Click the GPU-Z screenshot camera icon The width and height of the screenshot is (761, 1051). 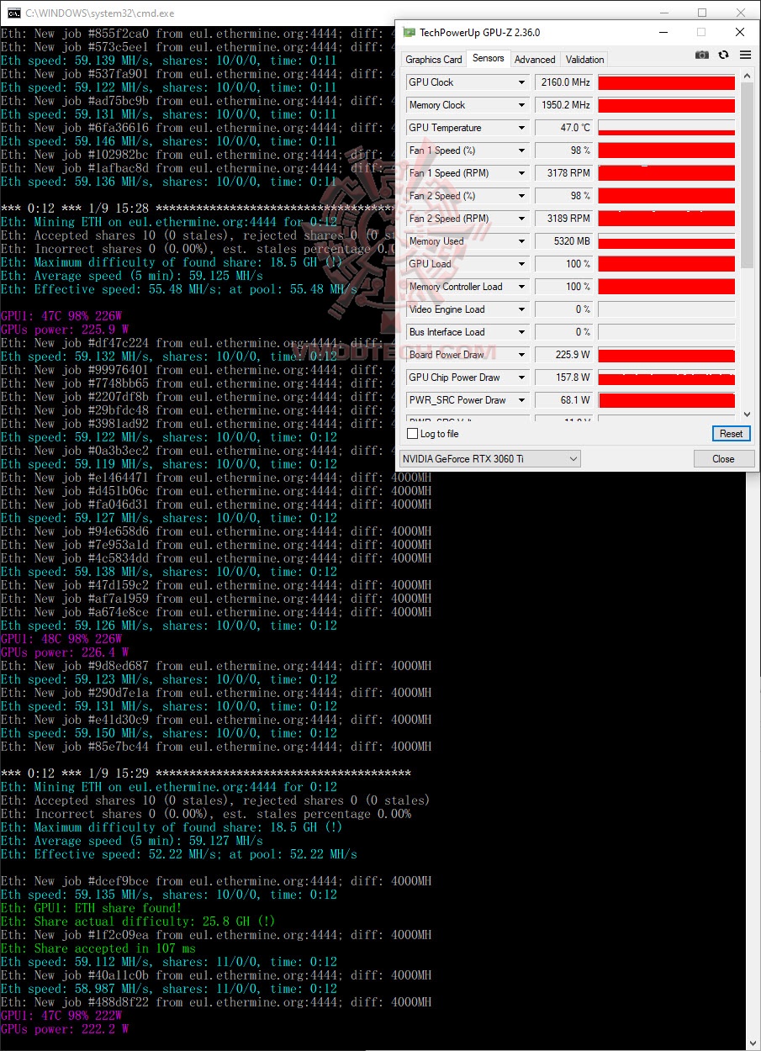(702, 55)
